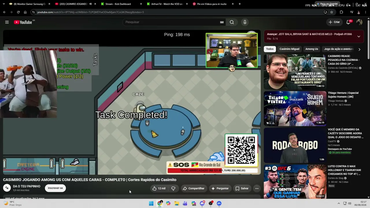This screenshot has width=370, height=208.
Task: Open File Explorer from taskbar
Action: (177, 203)
